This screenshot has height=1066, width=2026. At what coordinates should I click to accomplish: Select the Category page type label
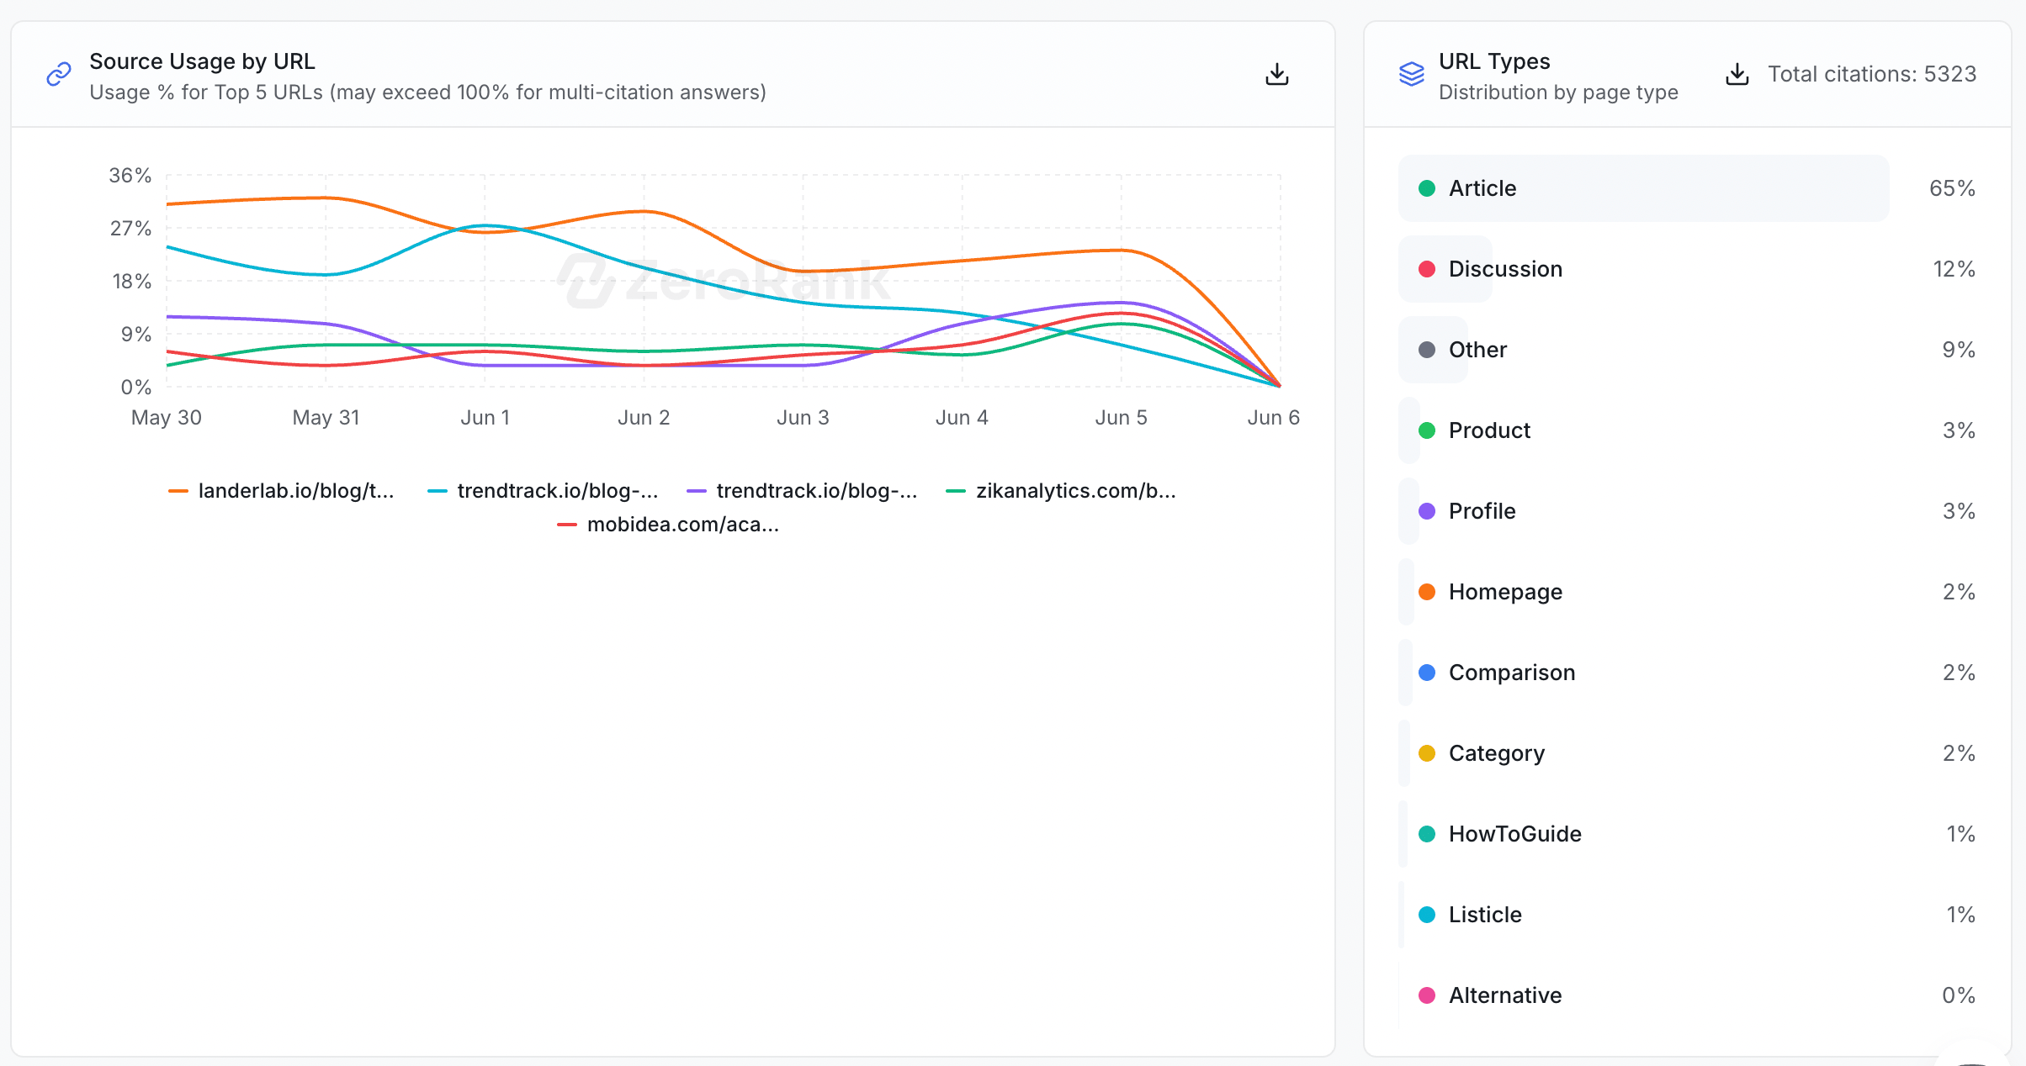click(x=1497, y=753)
